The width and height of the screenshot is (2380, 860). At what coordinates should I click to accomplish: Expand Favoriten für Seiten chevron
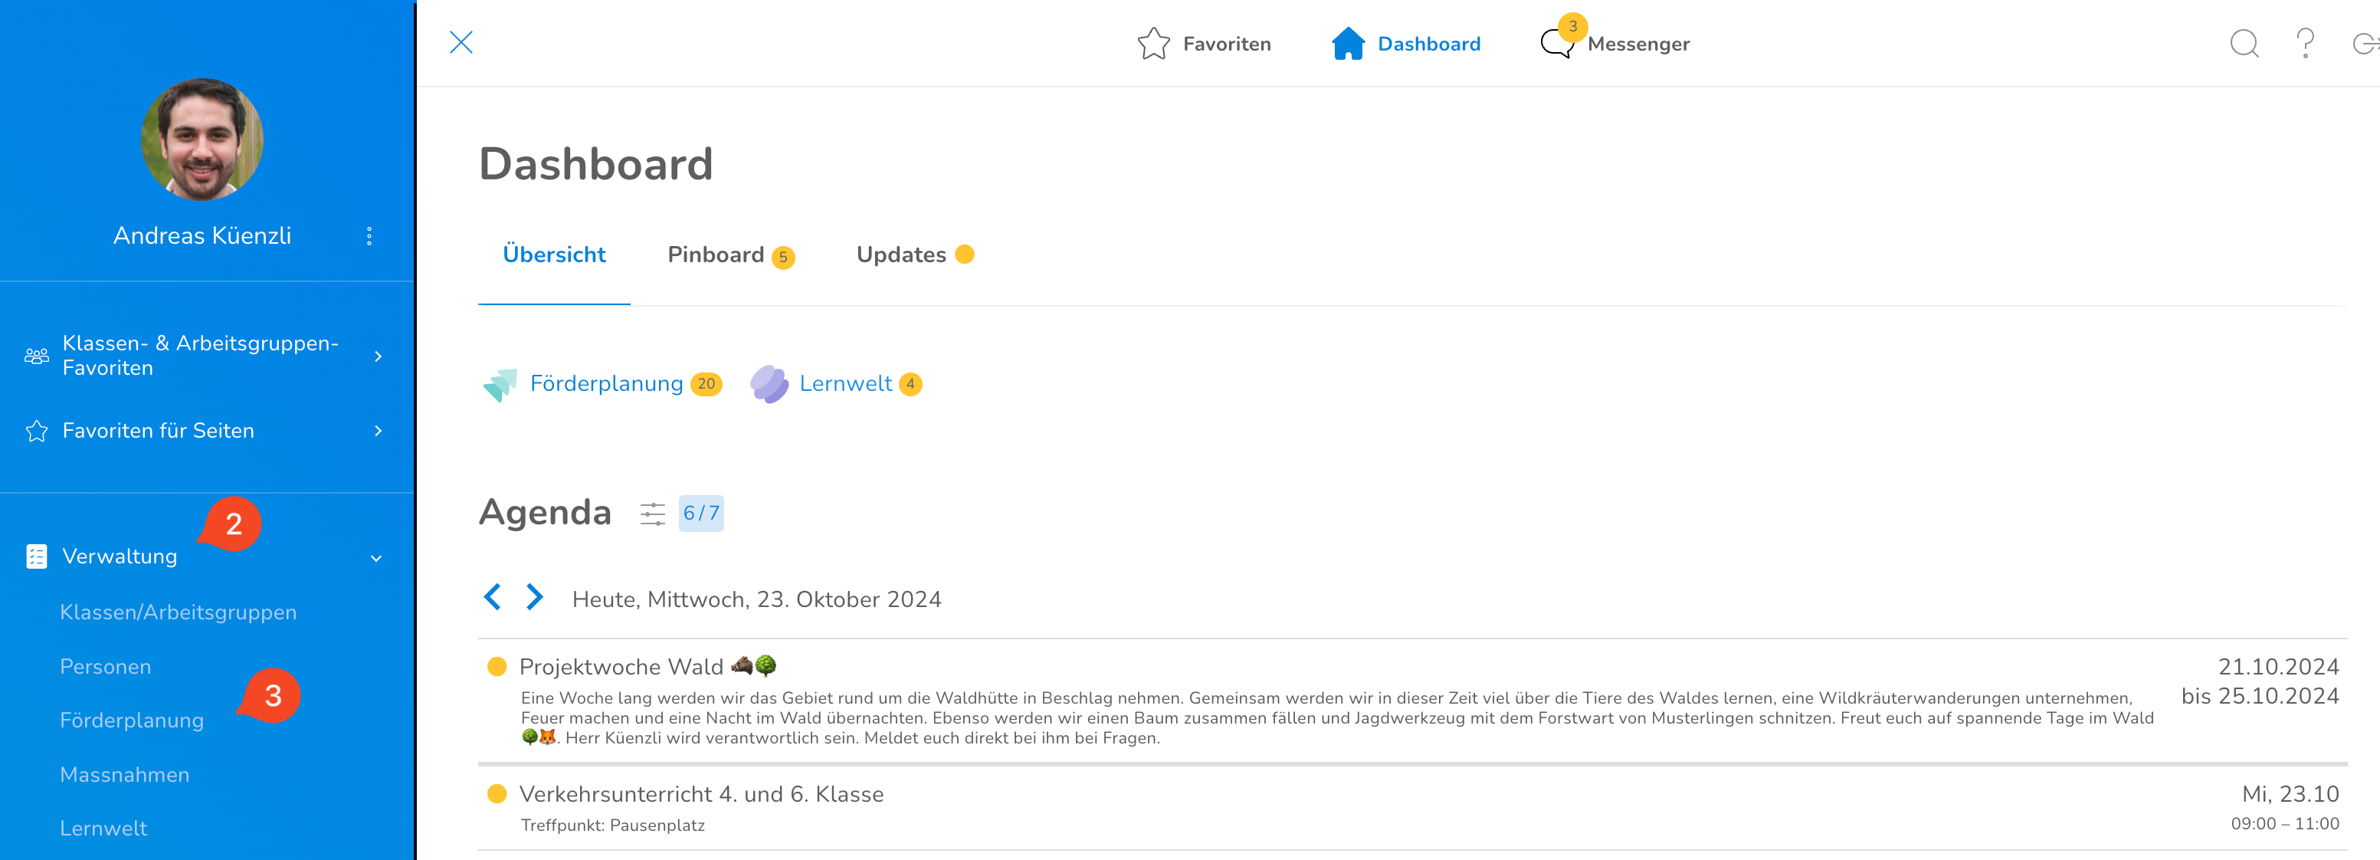[378, 431]
